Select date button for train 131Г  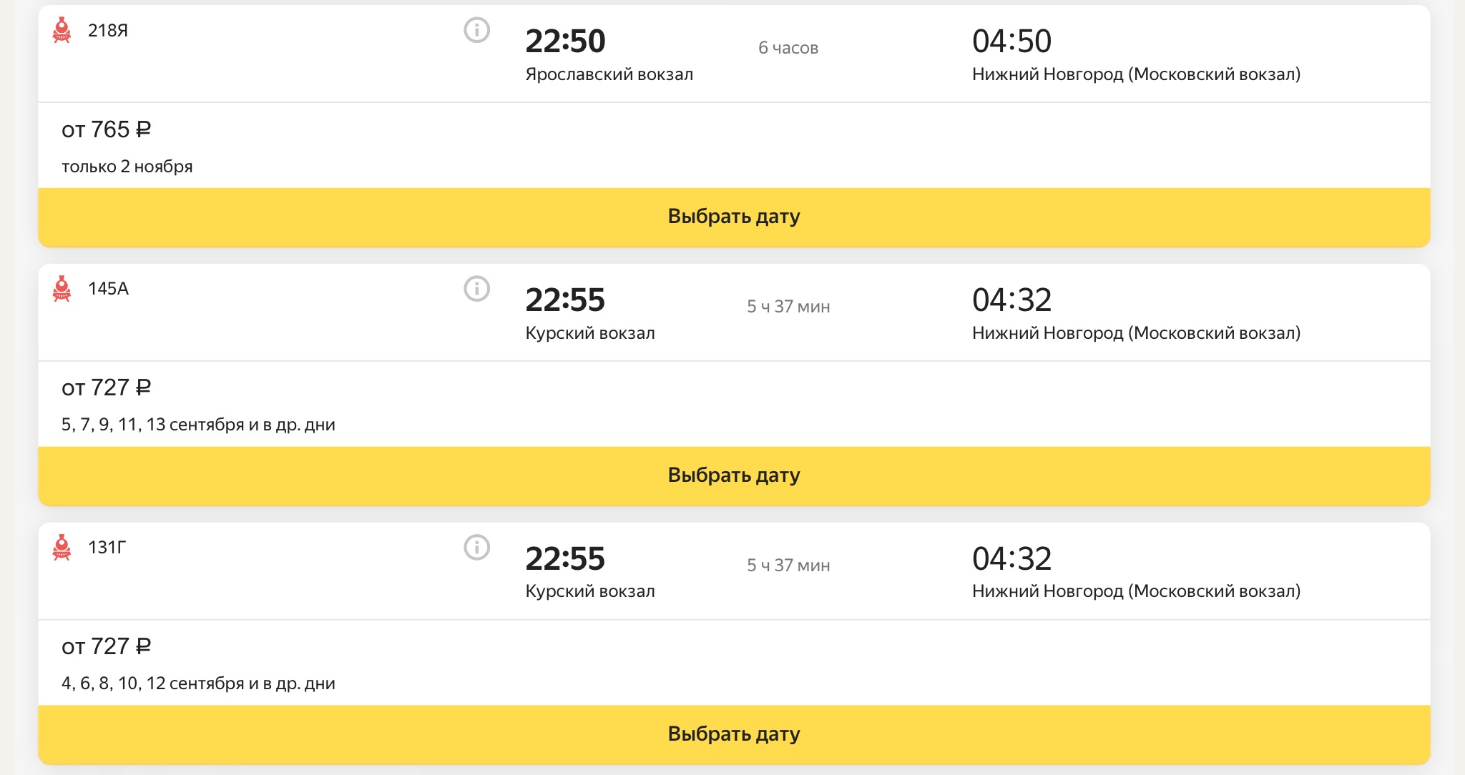[x=734, y=734]
